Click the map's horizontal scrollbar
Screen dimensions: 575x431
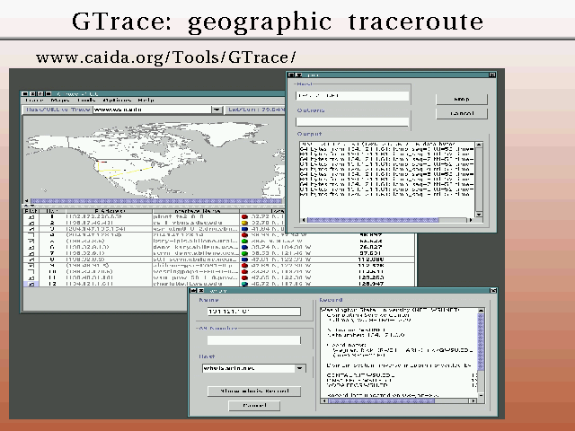click(156, 201)
